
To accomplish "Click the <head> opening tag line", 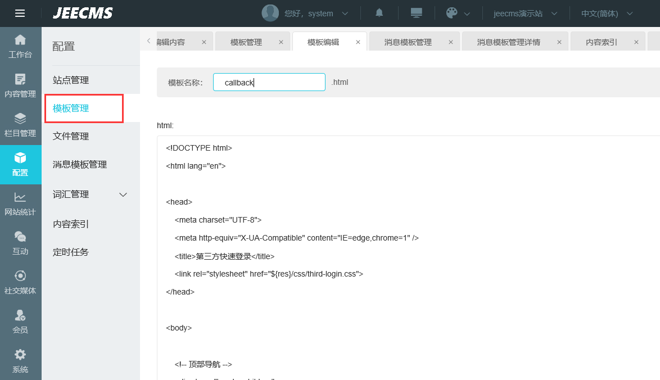I will (x=179, y=202).
